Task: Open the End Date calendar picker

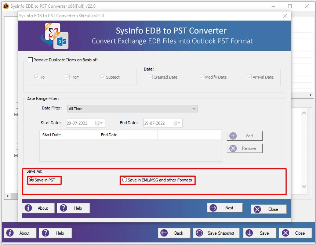Action: [x=176, y=123]
